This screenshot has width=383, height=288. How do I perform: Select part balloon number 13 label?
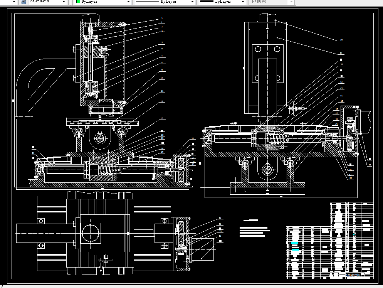(162, 119)
